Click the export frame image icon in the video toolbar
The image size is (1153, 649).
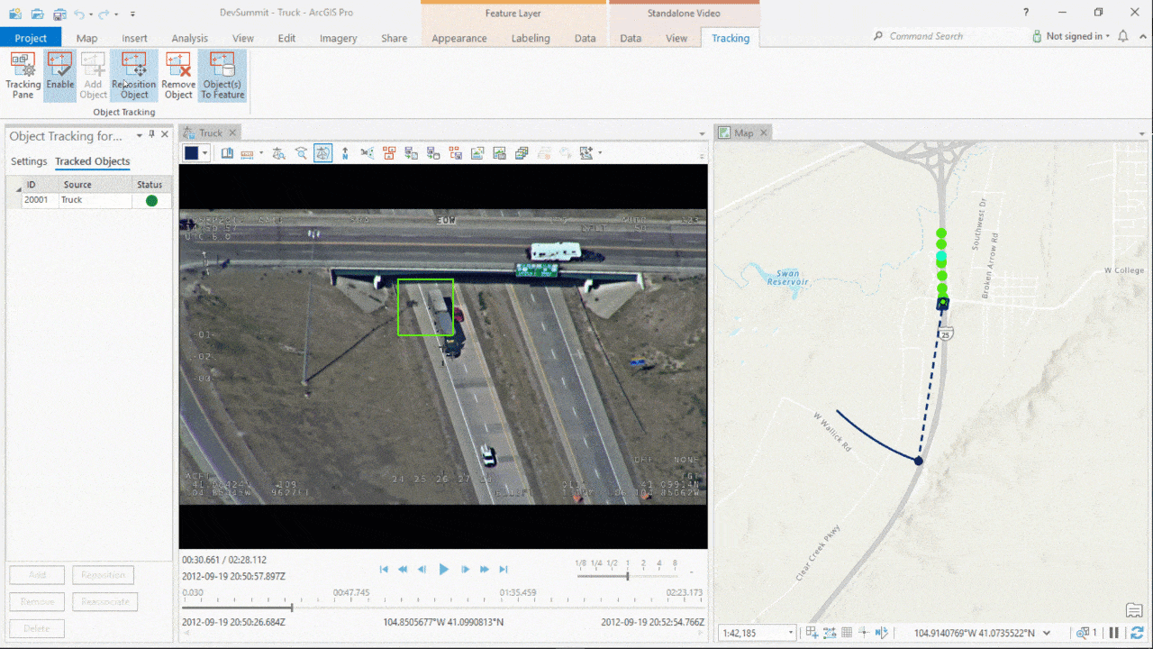[477, 153]
